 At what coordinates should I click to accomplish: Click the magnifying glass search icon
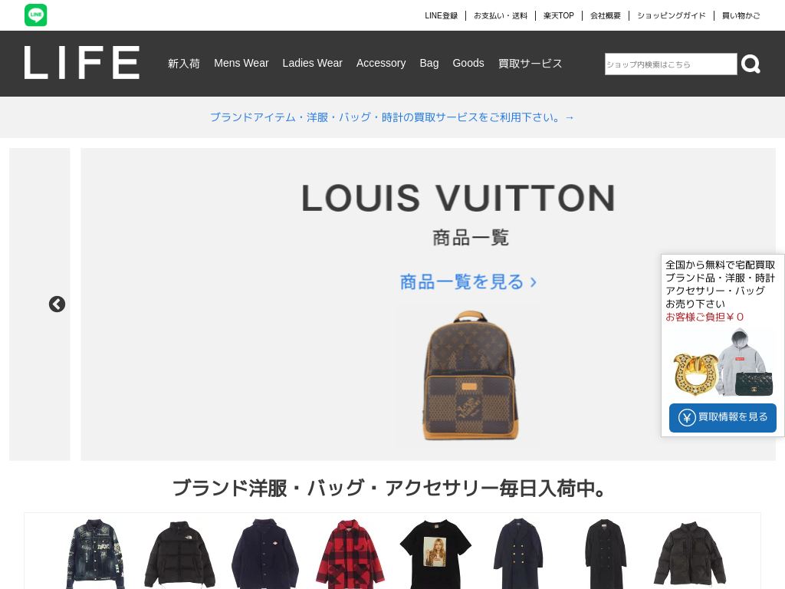751,64
